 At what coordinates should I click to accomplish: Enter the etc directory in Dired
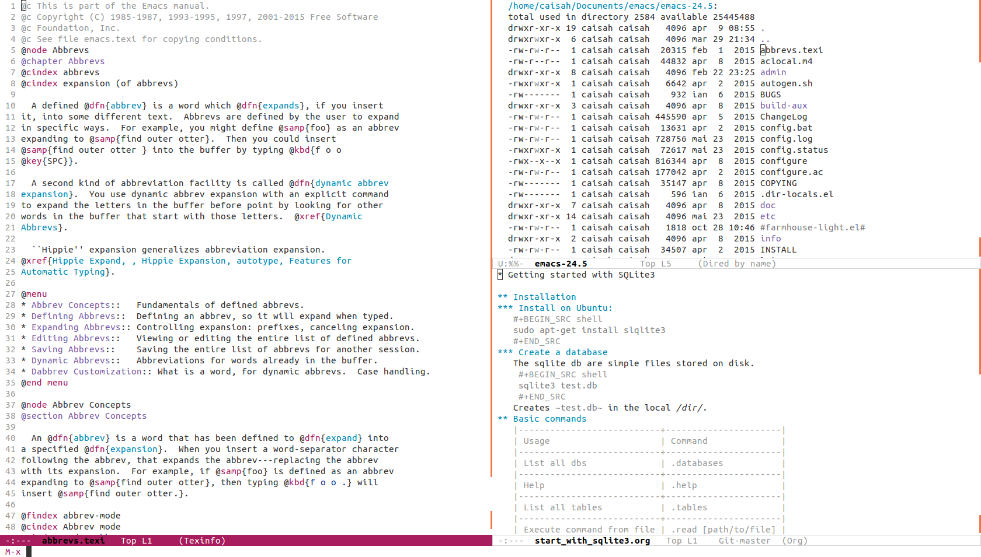click(768, 216)
